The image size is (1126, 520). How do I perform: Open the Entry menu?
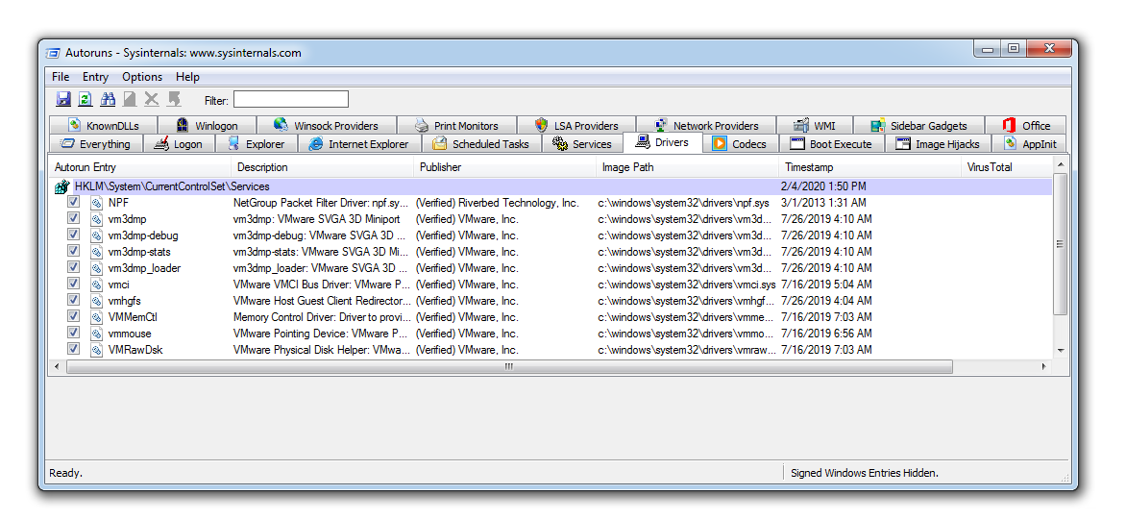point(95,77)
